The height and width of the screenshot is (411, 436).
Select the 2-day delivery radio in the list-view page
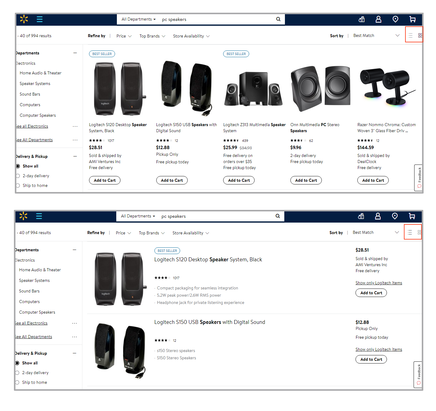coord(17,373)
